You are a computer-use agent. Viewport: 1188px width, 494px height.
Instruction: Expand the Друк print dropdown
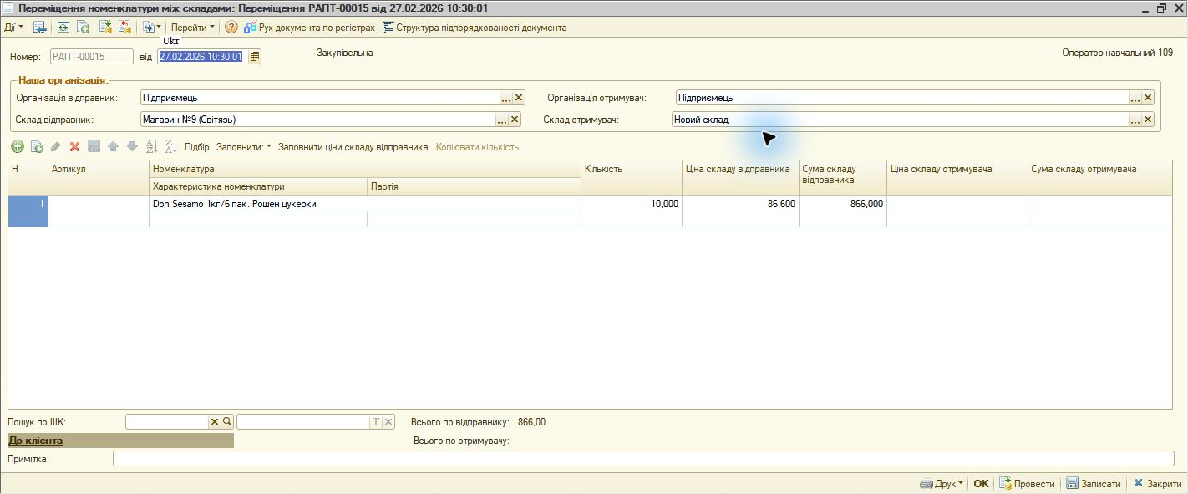point(942,484)
